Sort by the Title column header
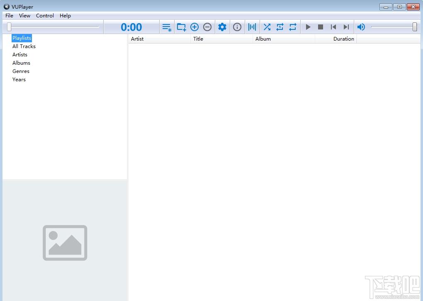Image resolution: width=423 pixels, height=301 pixels. 221,39
